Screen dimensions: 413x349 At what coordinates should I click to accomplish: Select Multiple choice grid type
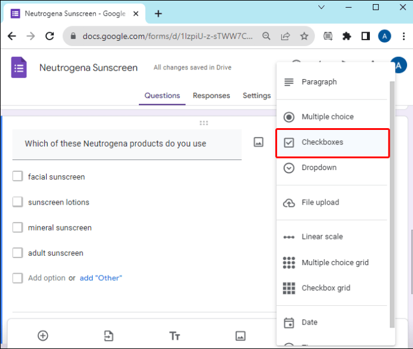[332, 263]
